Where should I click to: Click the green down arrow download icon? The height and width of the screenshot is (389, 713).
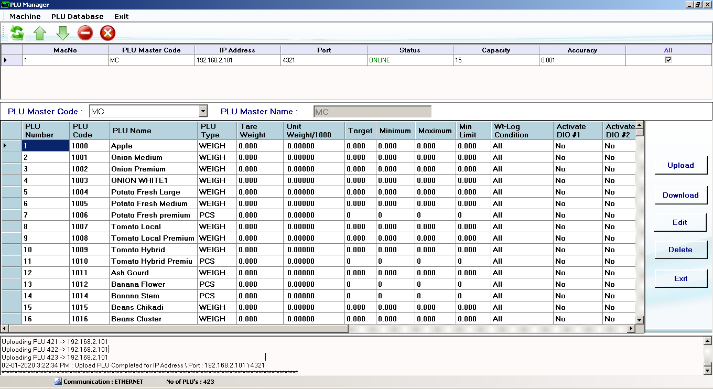62,33
